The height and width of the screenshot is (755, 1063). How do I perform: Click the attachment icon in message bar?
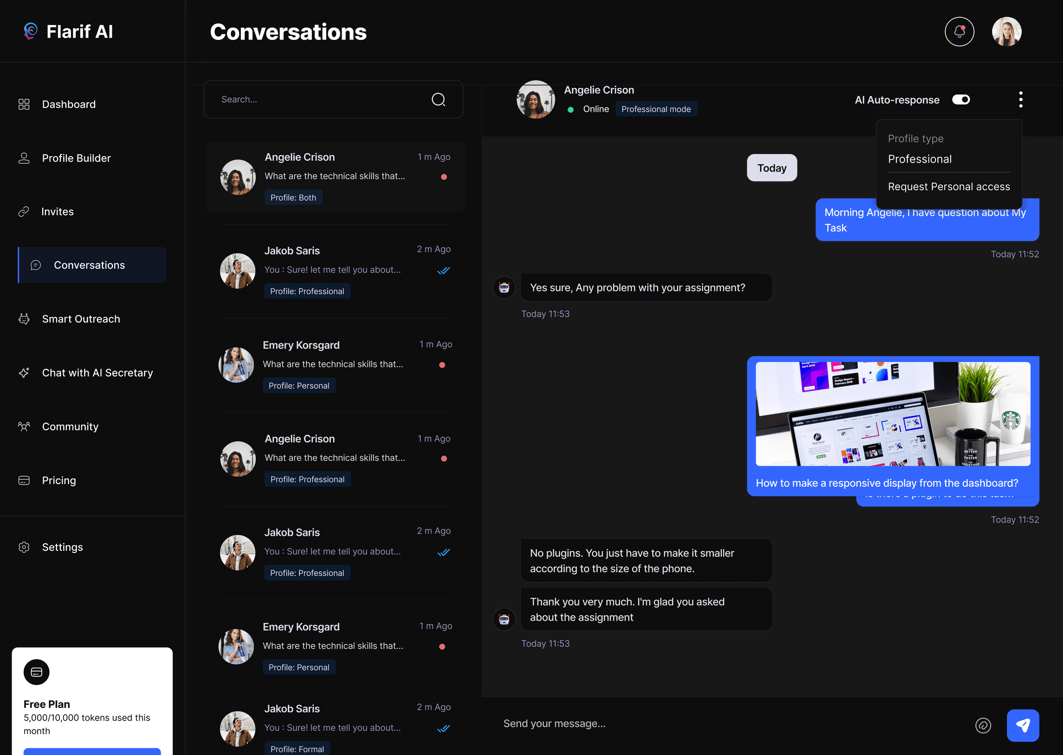tap(983, 725)
